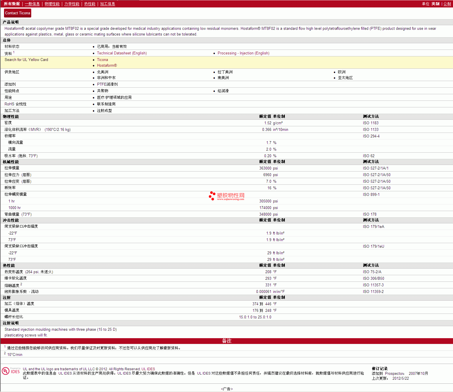Click the ISO 179/1eU test method
Image resolution: width=453 pixels, height=392 pixels.
373,246
